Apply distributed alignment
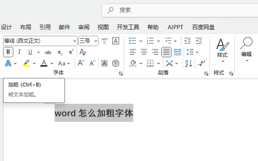Screen dimensions: 258x161 click(178, 52)
